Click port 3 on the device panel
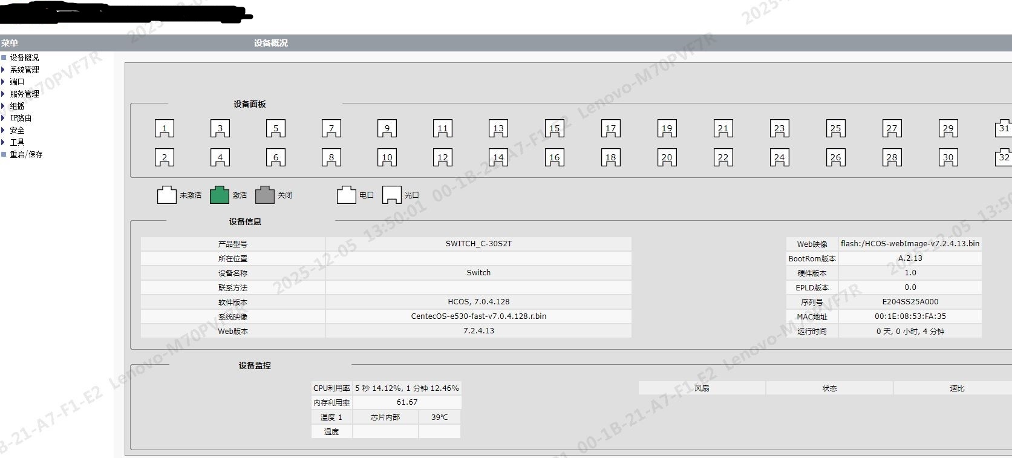Viewport: 1012px width, 458px height. tap(220, 128)
